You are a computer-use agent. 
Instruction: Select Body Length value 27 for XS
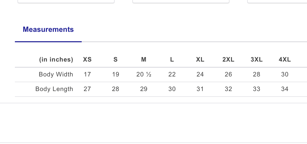(87, 89)
